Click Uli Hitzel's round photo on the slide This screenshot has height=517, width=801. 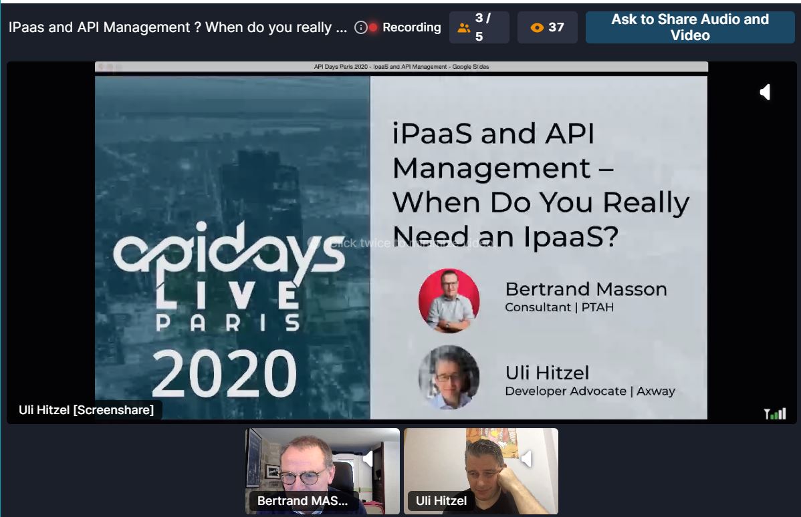[x=449, y=377]
